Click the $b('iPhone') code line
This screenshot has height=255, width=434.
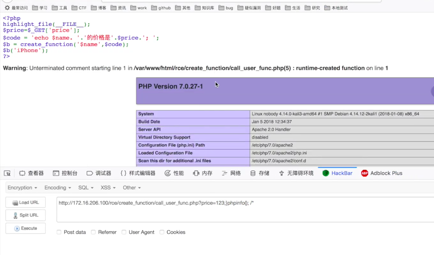click(26, 50)
